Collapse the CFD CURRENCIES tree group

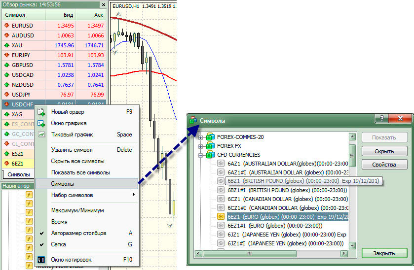pos(201,155)
